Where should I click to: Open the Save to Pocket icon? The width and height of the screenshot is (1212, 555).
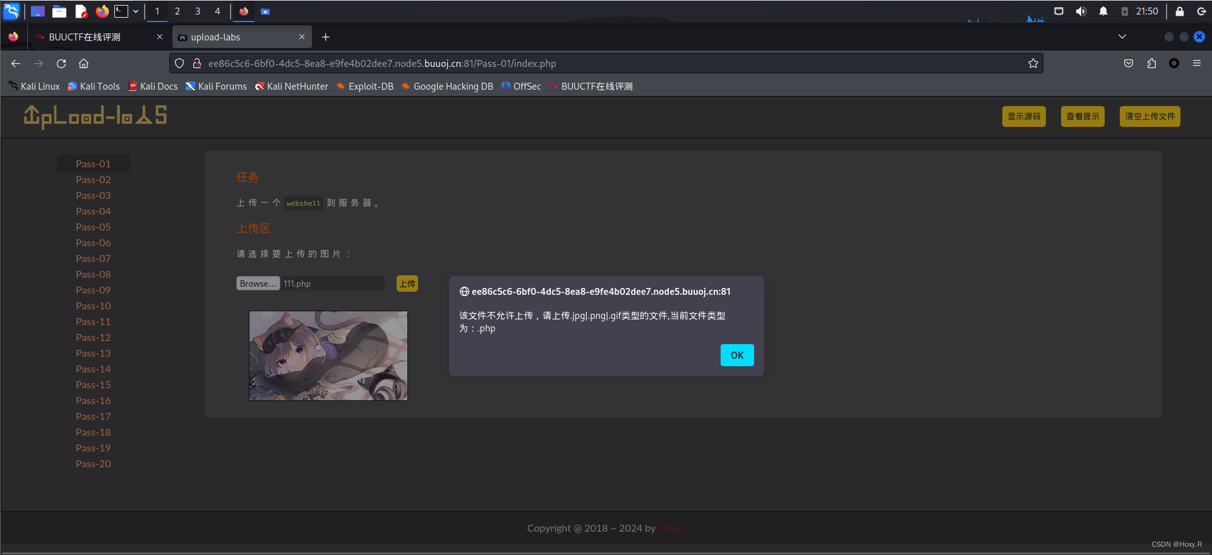tap(1129, 63)
